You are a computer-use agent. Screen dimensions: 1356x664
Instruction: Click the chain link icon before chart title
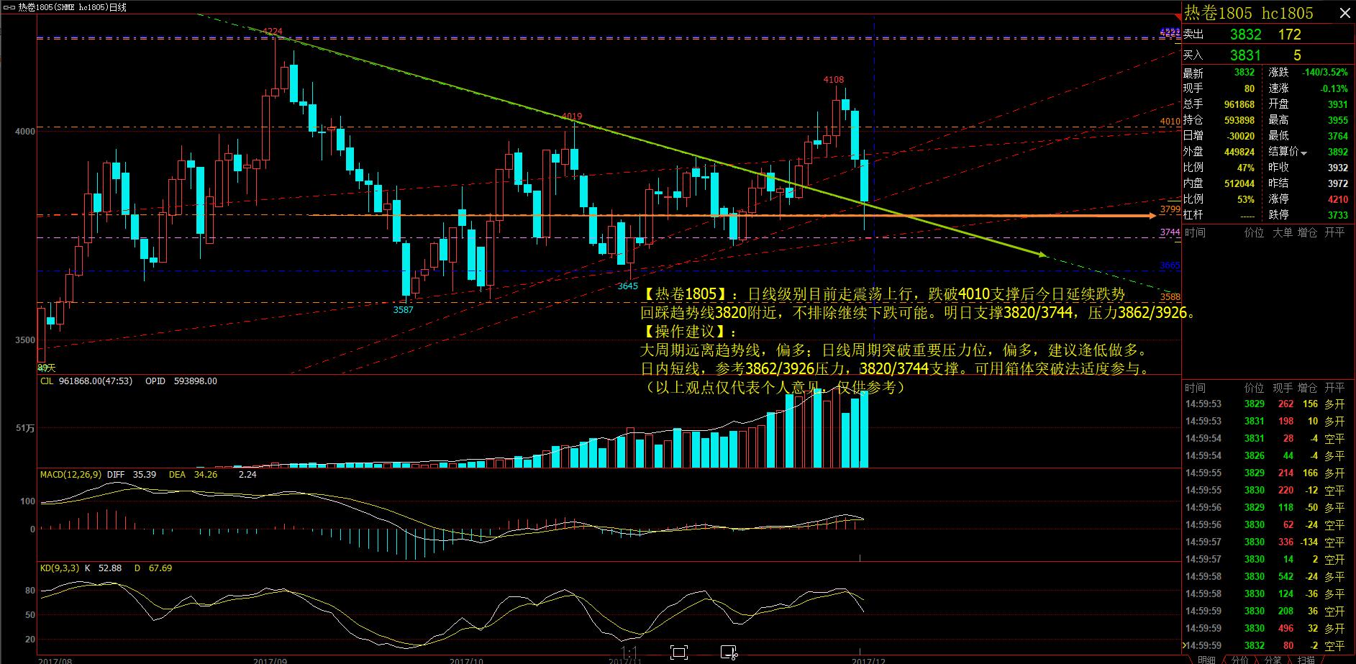pos(9,7)
